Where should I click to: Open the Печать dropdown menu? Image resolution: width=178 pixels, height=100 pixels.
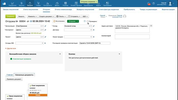[x=61, y=16]
